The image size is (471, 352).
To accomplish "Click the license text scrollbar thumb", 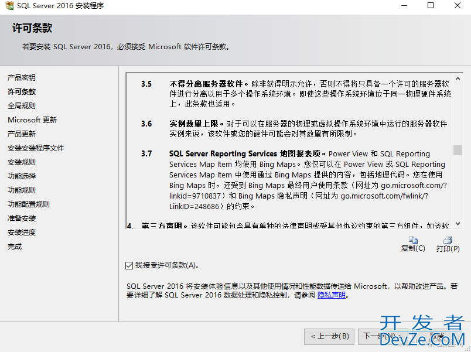I will (x=458, y=150).
